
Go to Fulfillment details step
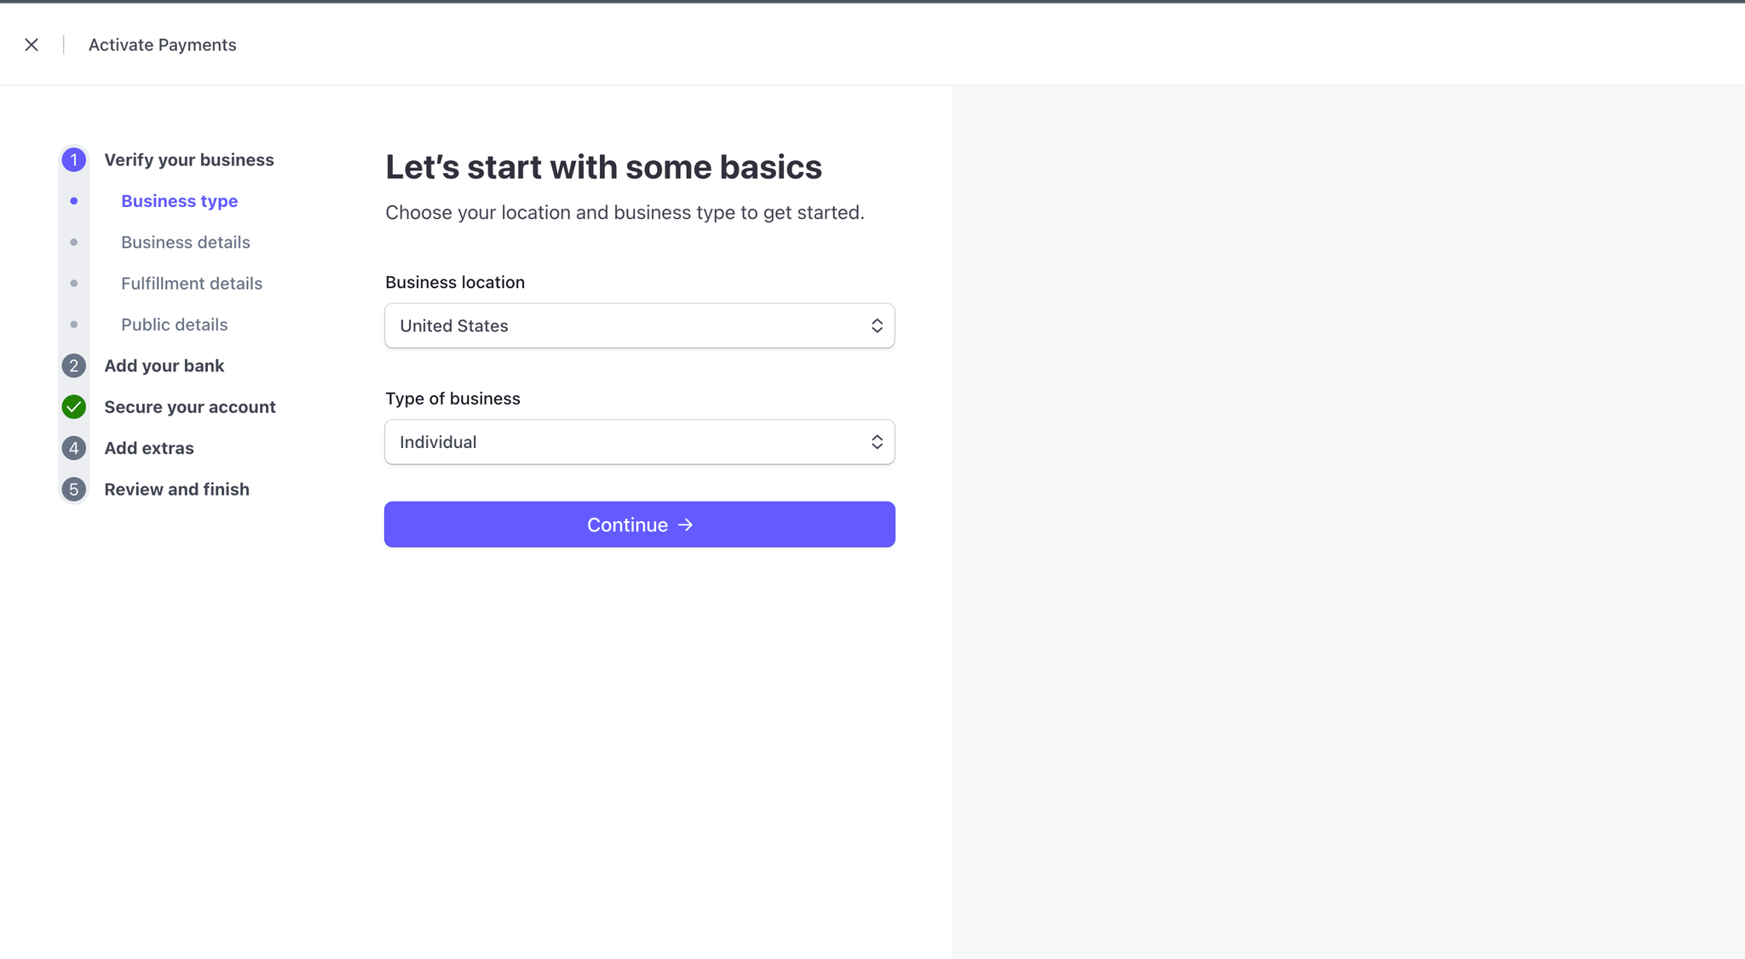click(x=192, y=284)
